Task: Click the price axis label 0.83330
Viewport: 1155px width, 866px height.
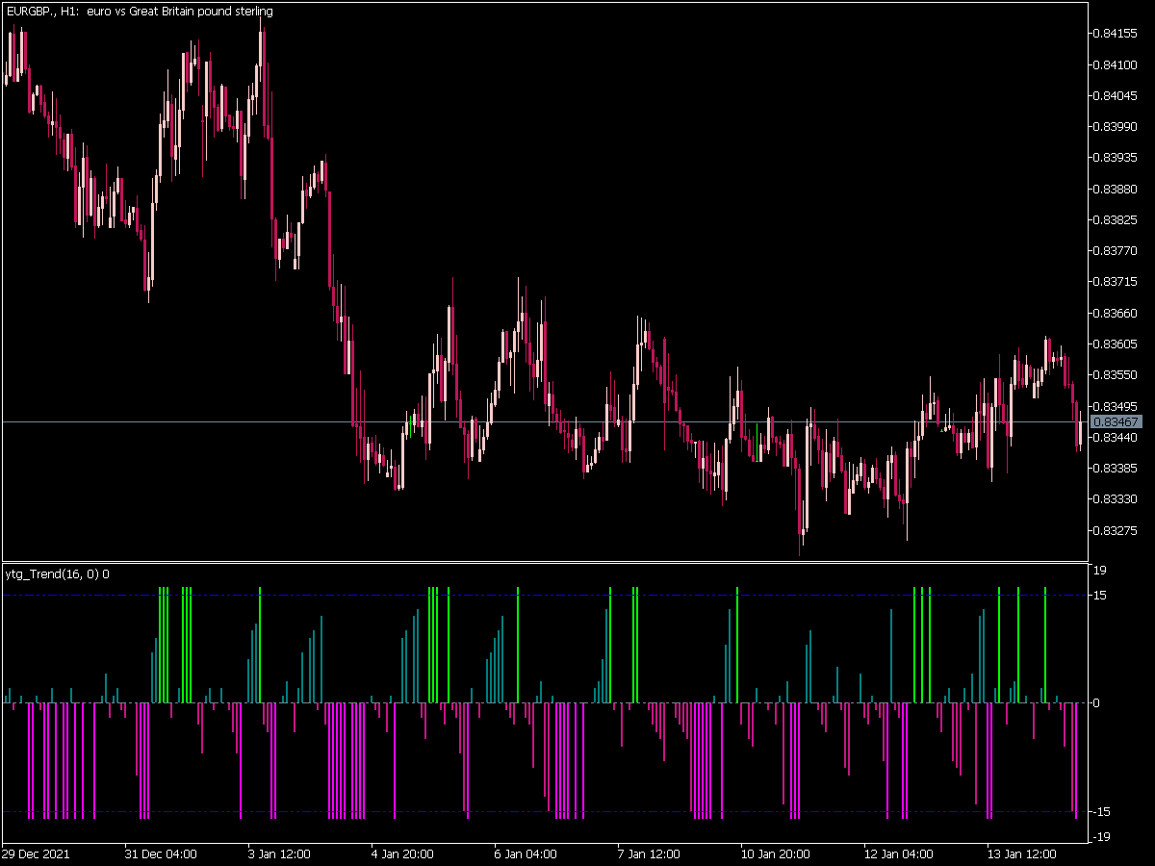Action: [1116, 499]
